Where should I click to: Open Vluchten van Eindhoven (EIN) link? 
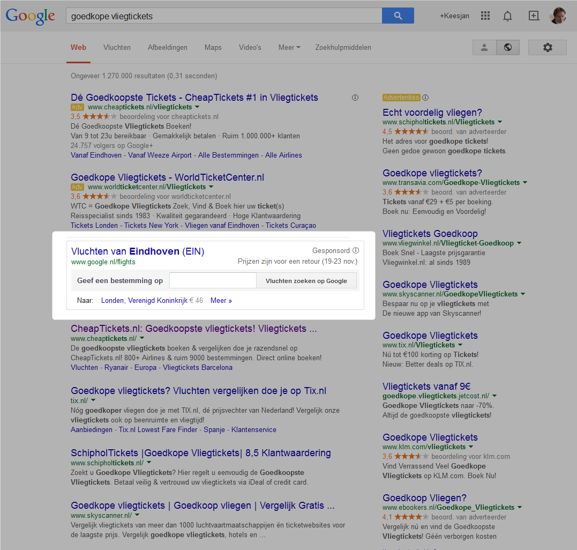(x=138, y=251)
